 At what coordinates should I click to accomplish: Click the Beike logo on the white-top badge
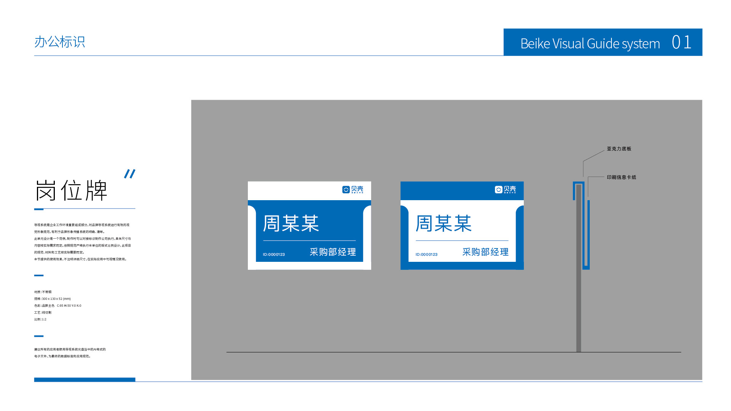(x=353, y=190)
